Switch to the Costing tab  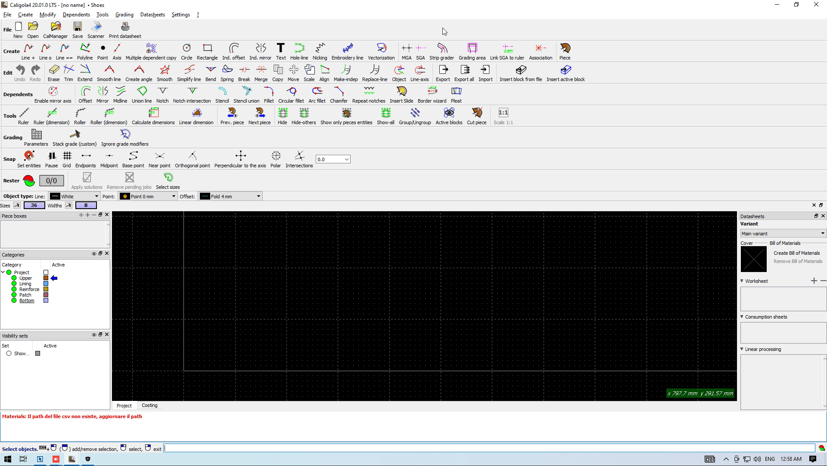(149, 406)
